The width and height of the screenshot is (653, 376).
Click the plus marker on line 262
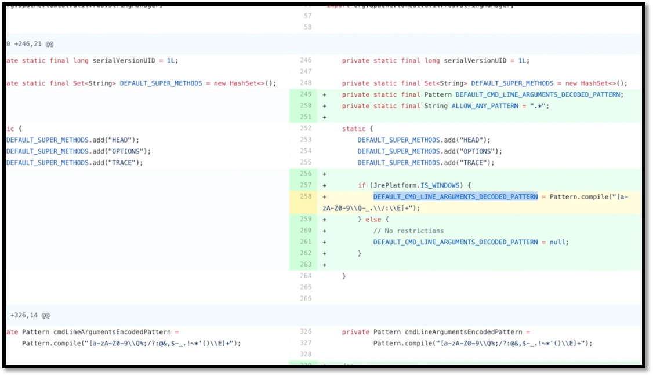[x=325, y=253]
